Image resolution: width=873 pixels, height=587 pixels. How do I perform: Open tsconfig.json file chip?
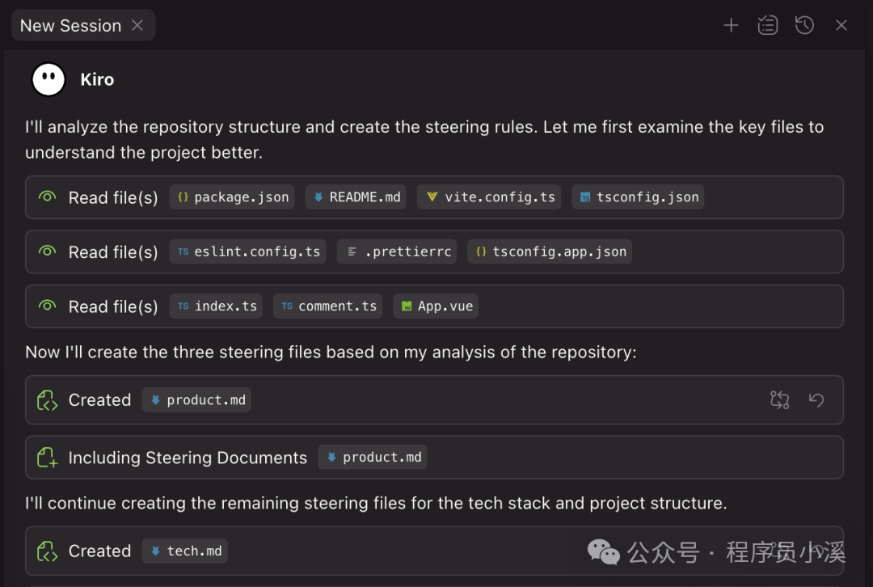tap(638, 197)
